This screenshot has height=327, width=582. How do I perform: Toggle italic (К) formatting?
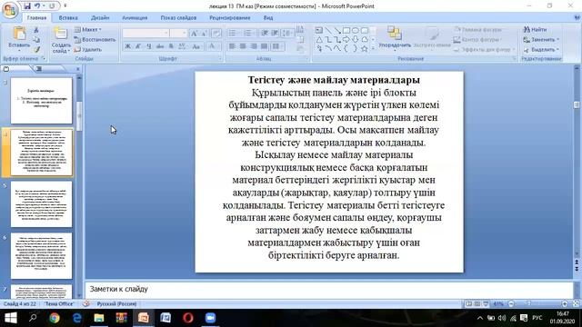pos(138,46)
